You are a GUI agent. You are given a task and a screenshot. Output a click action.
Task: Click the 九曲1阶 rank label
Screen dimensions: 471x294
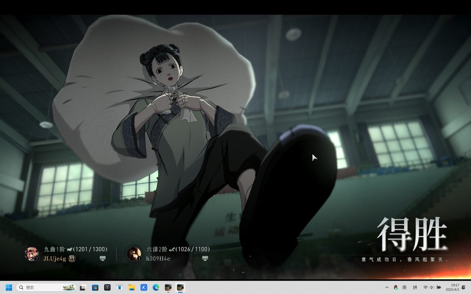(54, 249)
